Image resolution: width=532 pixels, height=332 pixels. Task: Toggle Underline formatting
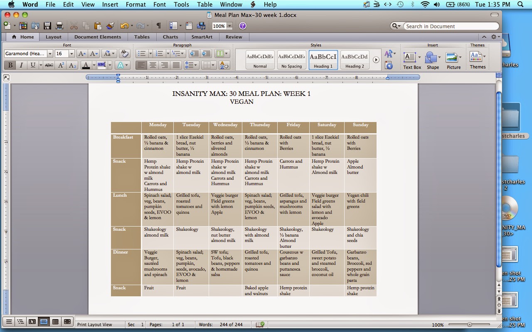coord(32,65)
